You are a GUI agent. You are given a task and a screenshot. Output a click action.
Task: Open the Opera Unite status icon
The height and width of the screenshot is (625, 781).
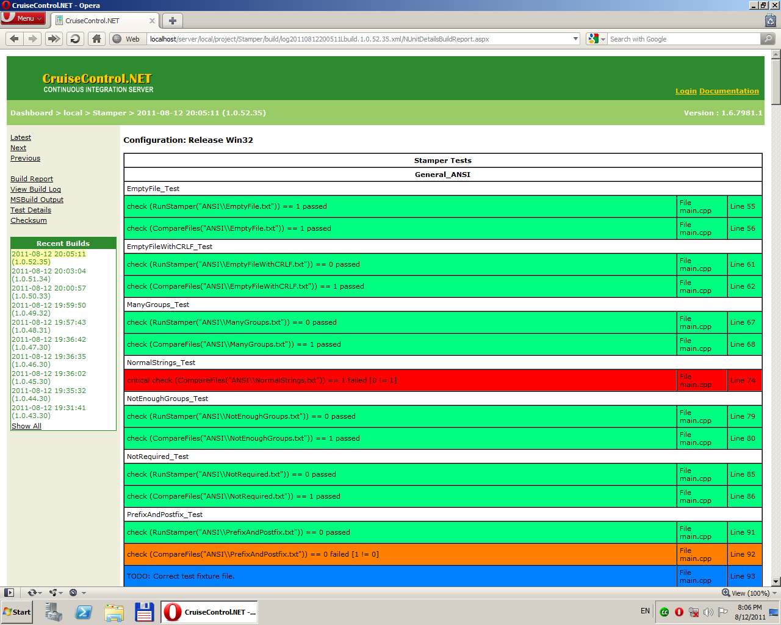pos(56,593)
